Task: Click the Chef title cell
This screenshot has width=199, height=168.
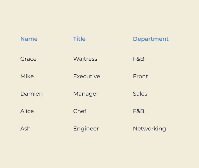Action: [80, 111]
